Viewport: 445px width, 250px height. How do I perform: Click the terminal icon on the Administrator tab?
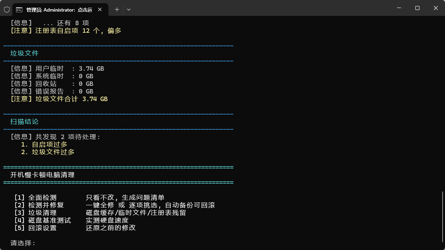(19, 10)
